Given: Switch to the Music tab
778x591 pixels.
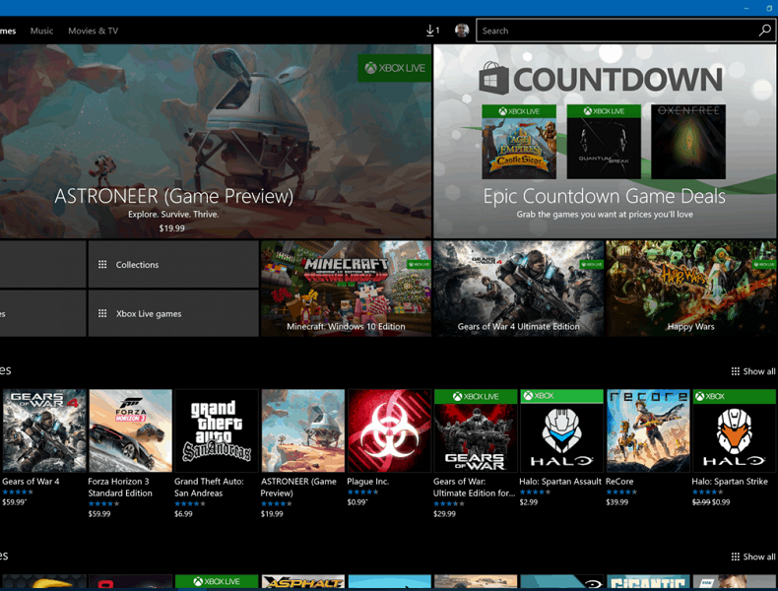Looking at the screenshot, I should tap(41, 31).
